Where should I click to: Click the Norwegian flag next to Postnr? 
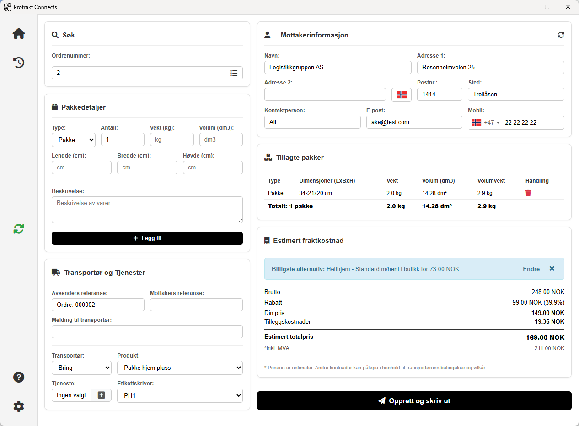(401, 94)
